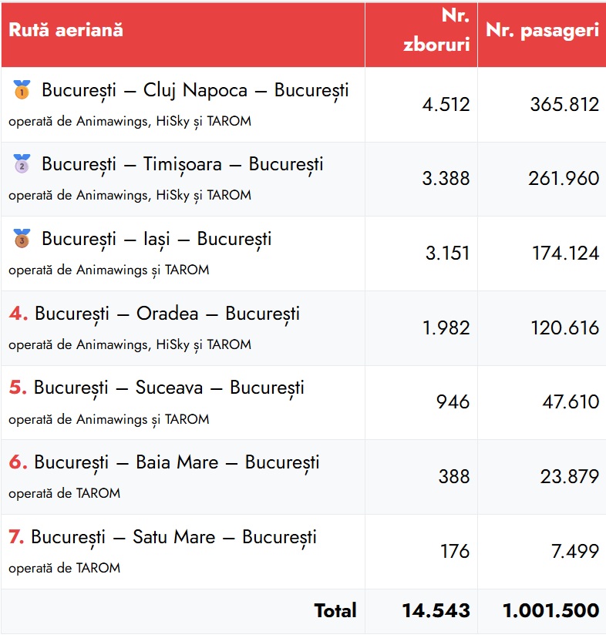Select the București — Oradea — București route
The width and height of the screenshot is (606, 638).
(x=167, y=314)
